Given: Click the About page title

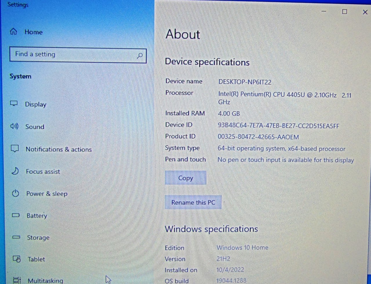Looking at the screenshot, I should tap(183, 34).
